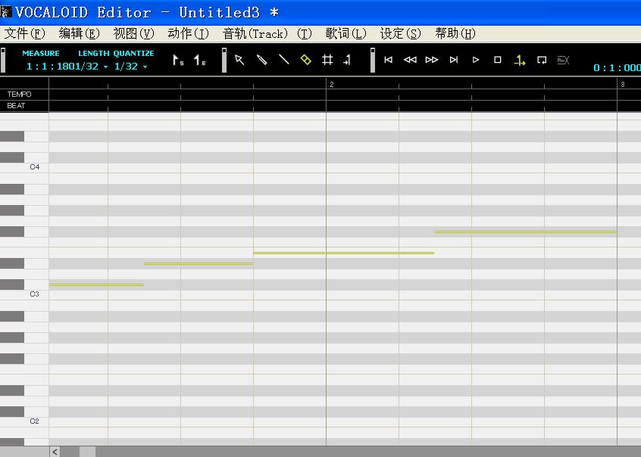Open the 编辑(E) menu
641x457 pixels.
[80, 33]
